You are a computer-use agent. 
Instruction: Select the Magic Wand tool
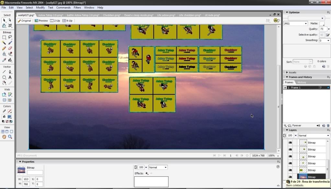4,43
